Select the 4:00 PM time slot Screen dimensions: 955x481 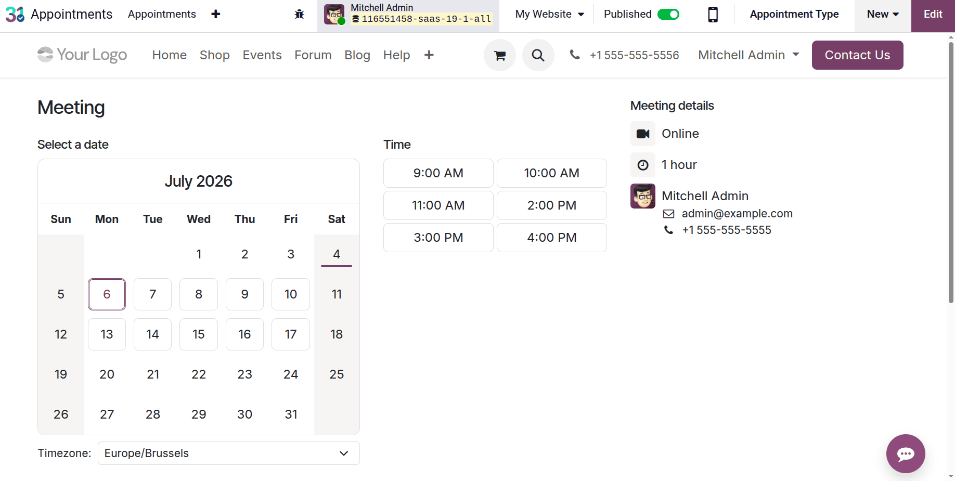pyautogui.click(x=552, y=238)
